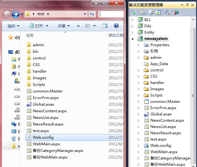The height and width of the screenshot is (167, 197).
Task: Click the Solution Explorer vertical scrollbar thumb
Action: (x=193, y=95)
